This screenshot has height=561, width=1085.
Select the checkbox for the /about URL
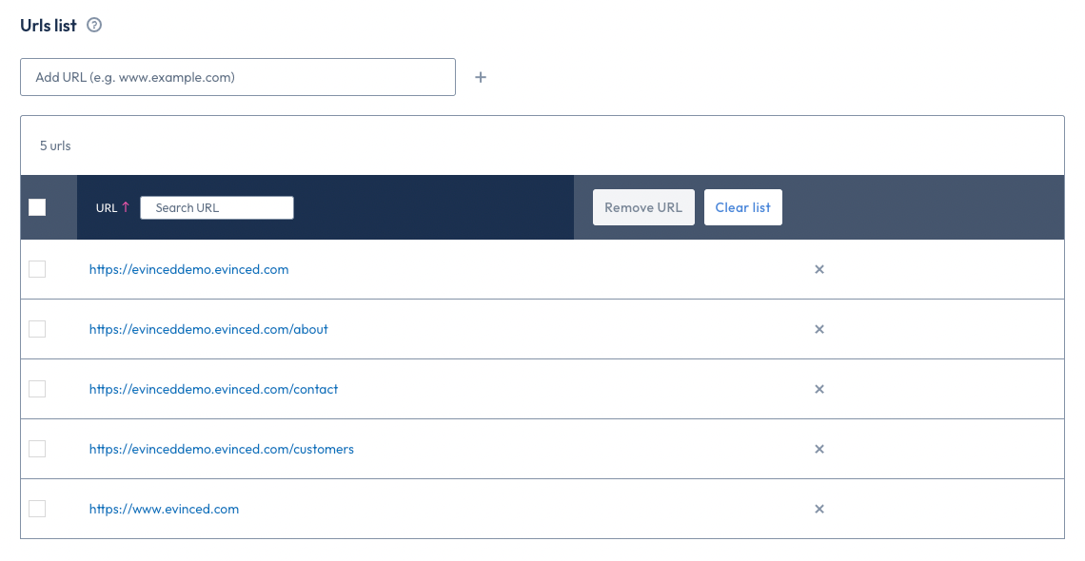click(x=37, y=330)
